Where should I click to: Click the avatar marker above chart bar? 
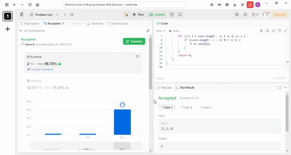click(x=122, y=105)
